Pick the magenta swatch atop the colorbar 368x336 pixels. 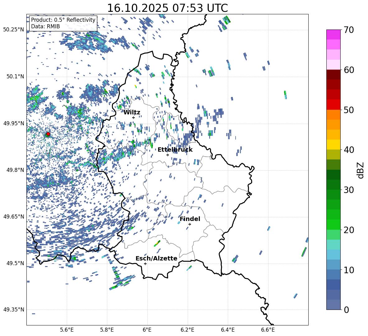pos(333,35)
